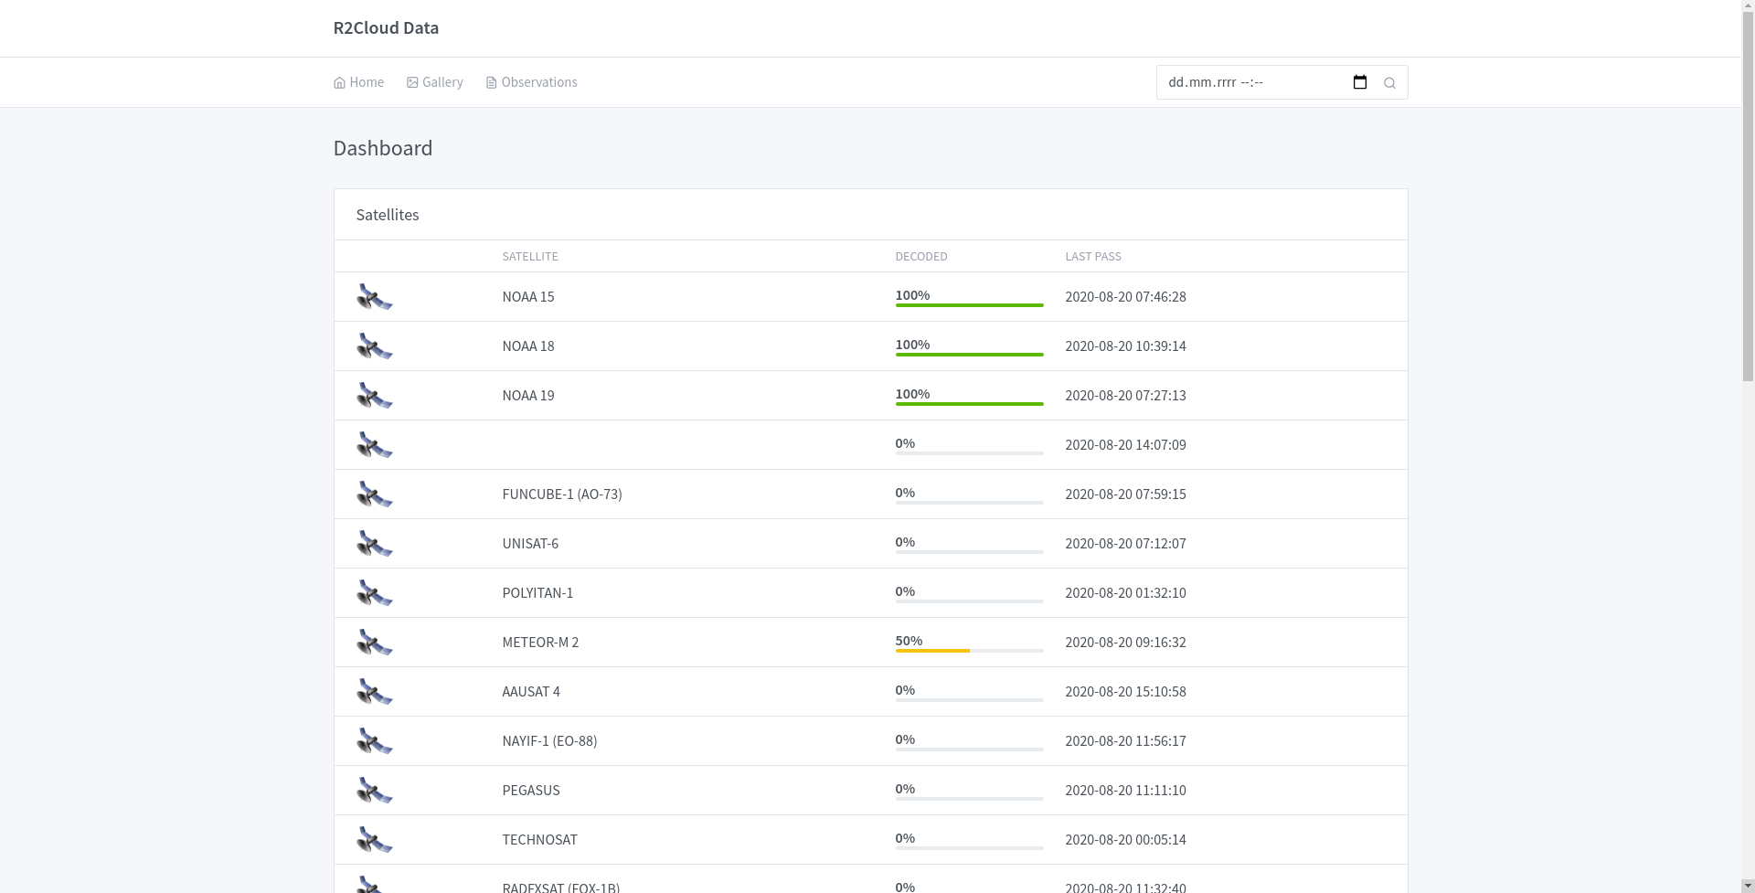This screenshot has height=893, width=1755.
Task: Click NOAA 15 decoded progress bar
Action: (970, 305)
